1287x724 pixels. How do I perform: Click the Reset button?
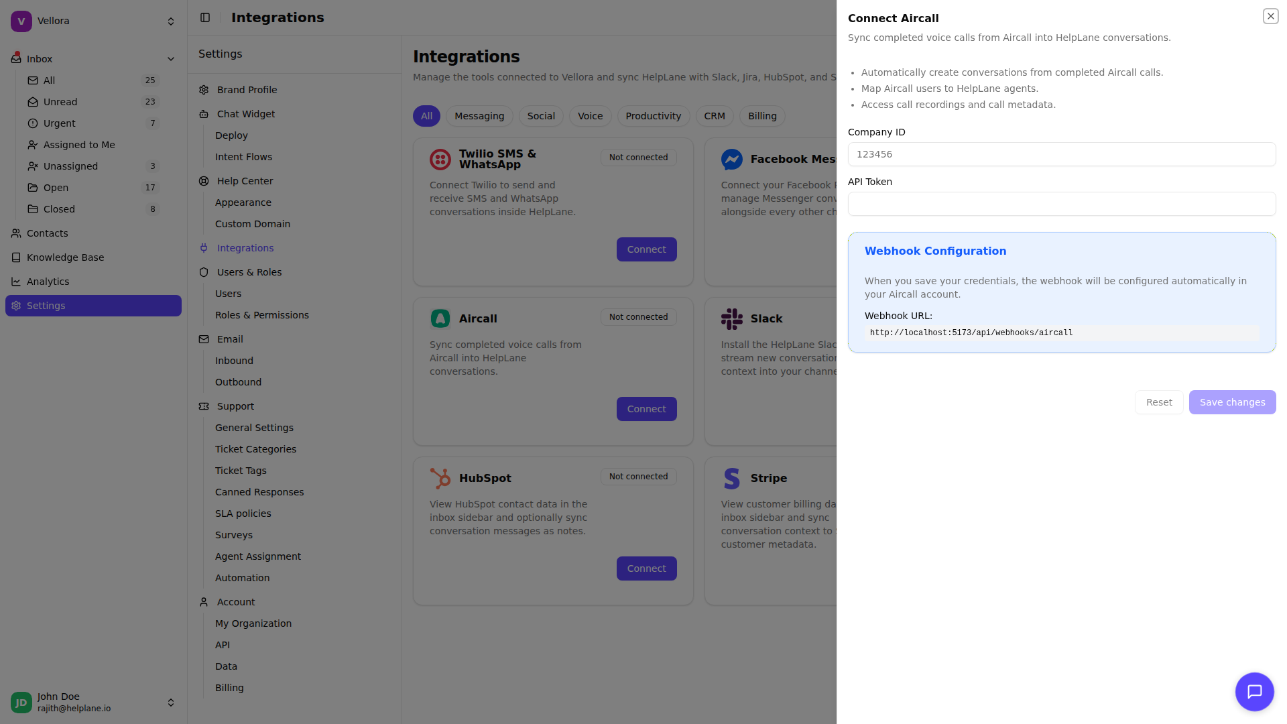click(x=1159, y=402)
